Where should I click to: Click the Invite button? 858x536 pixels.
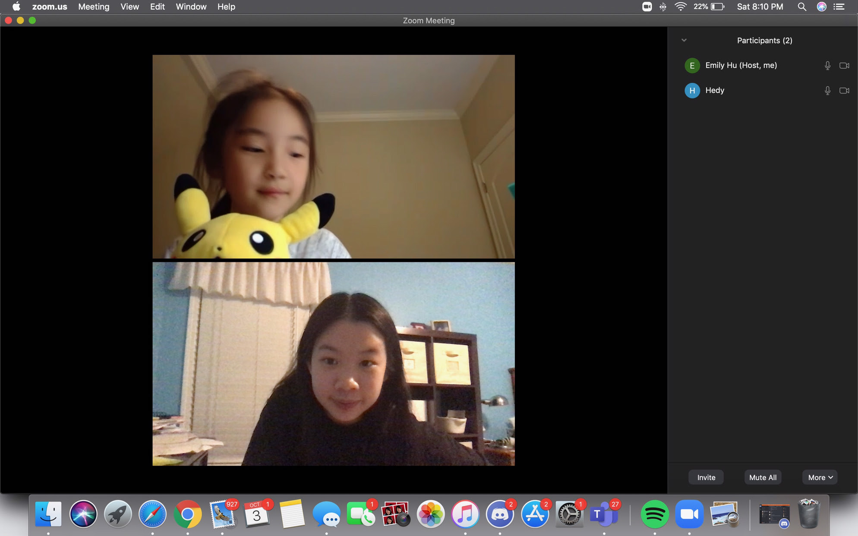tap(706, 477)
